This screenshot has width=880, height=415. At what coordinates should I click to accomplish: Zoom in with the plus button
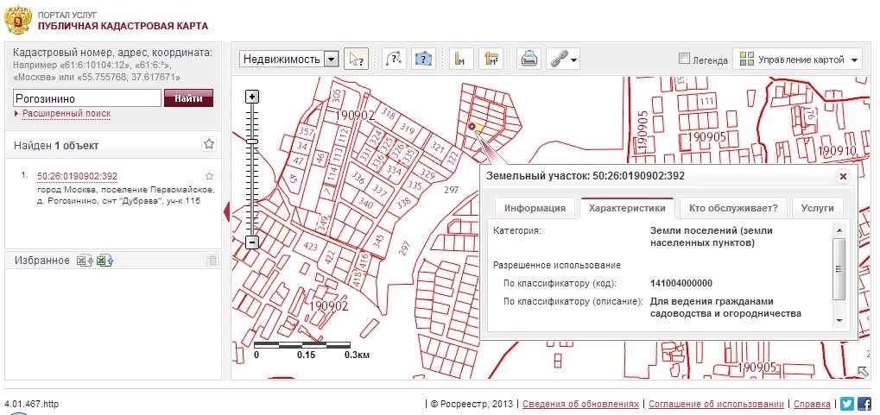coord(252,97)
